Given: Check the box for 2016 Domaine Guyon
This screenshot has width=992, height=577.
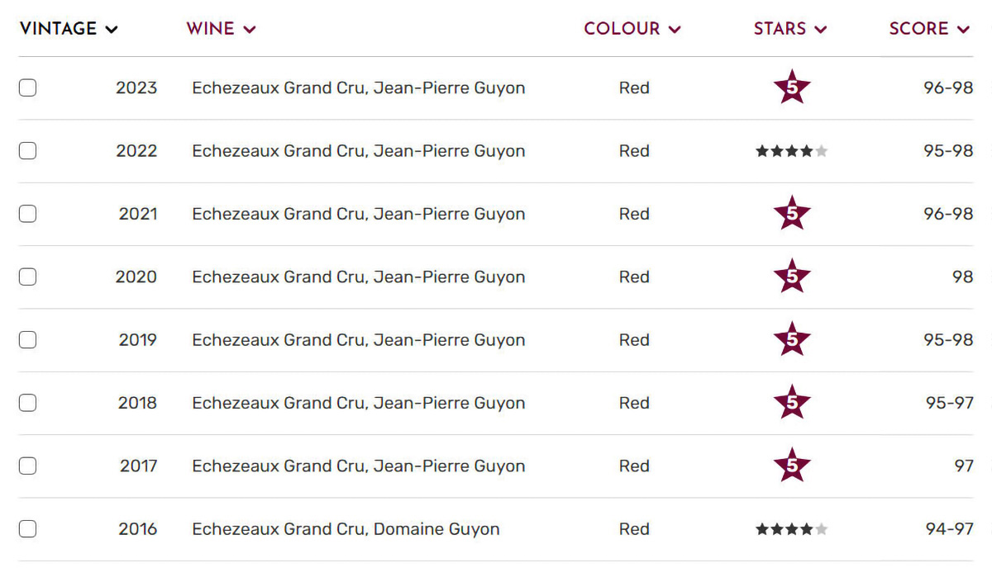Looking at the screenshot, I should coord(28,529).
